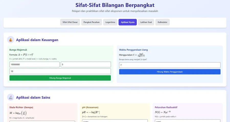
Task: Click the Waktu Penggandaan Uang heading
Action: pos(133,50)
